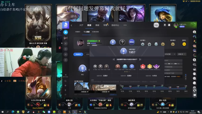Click the profile player avatar picture

point(81,43)
